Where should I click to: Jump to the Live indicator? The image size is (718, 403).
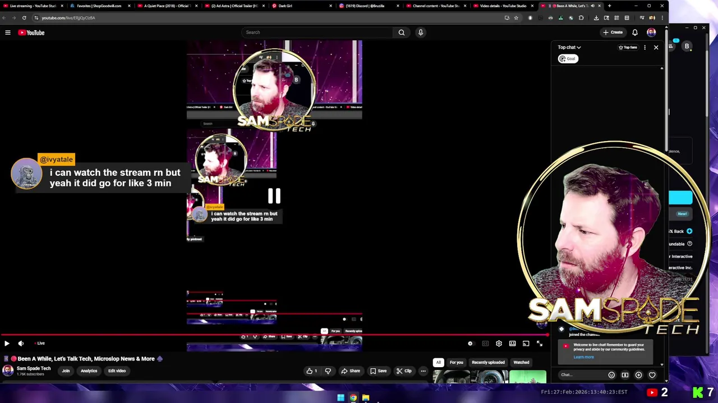(x=39, y=343)
